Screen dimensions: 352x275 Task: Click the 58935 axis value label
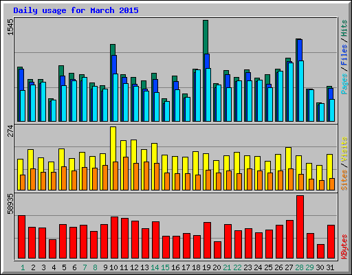(x=10, y=204)
